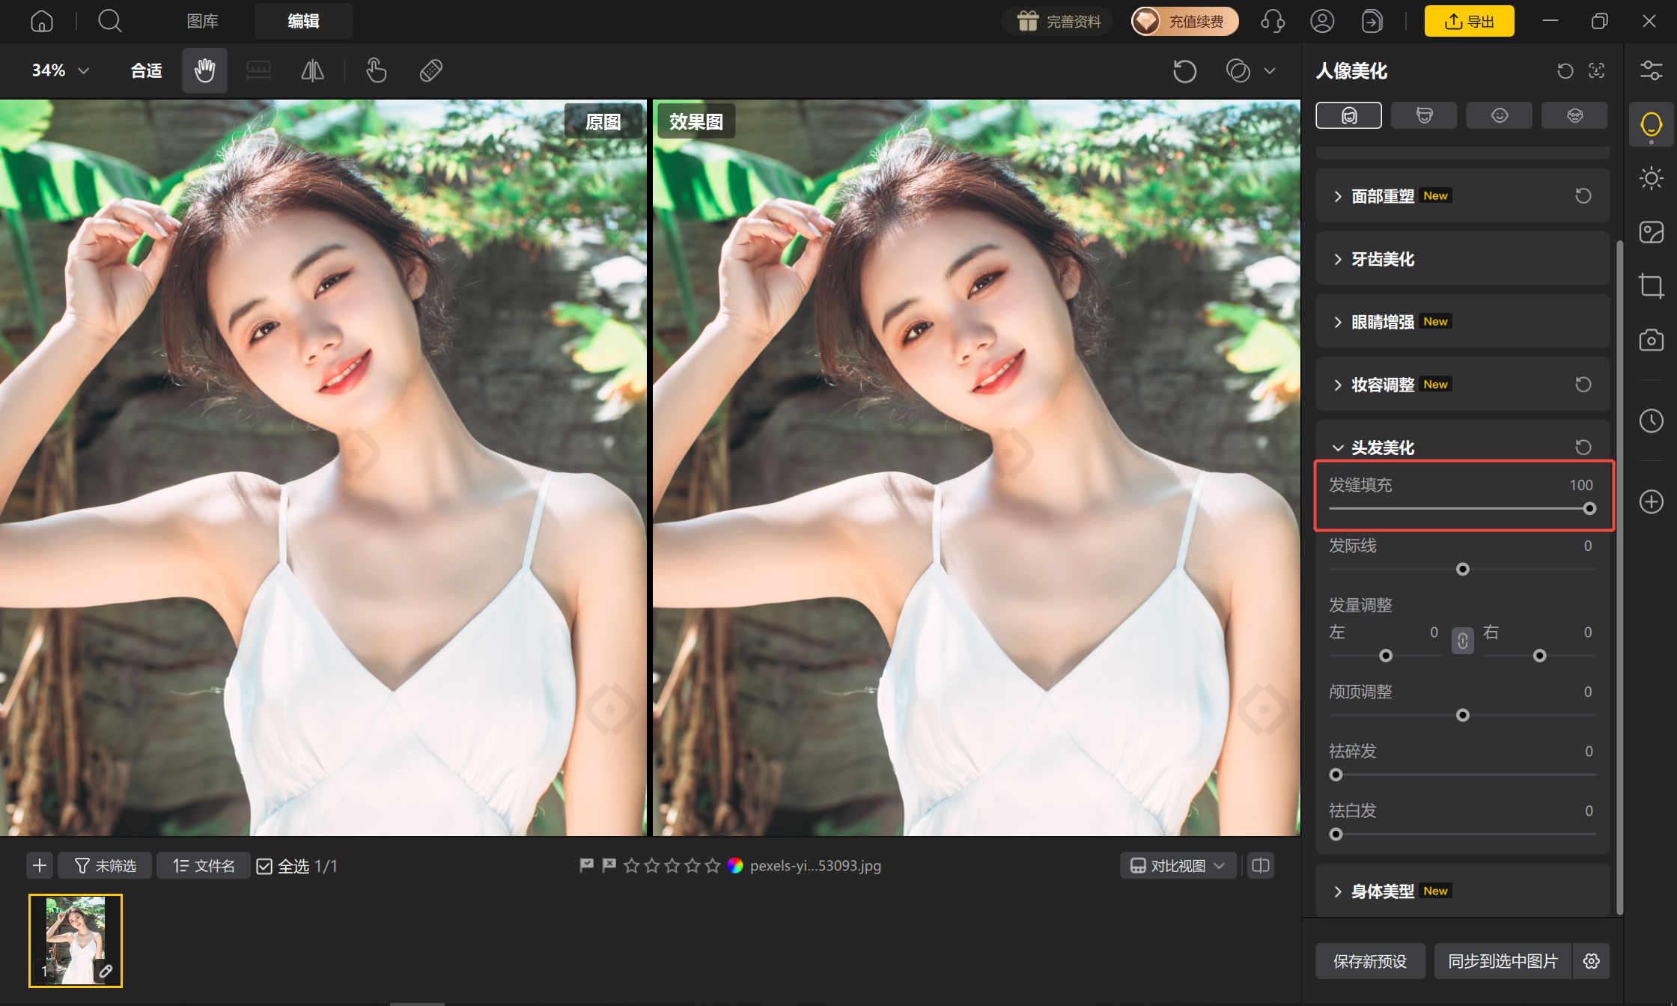
Task: Open the history clock panel
Action: 1651,421
